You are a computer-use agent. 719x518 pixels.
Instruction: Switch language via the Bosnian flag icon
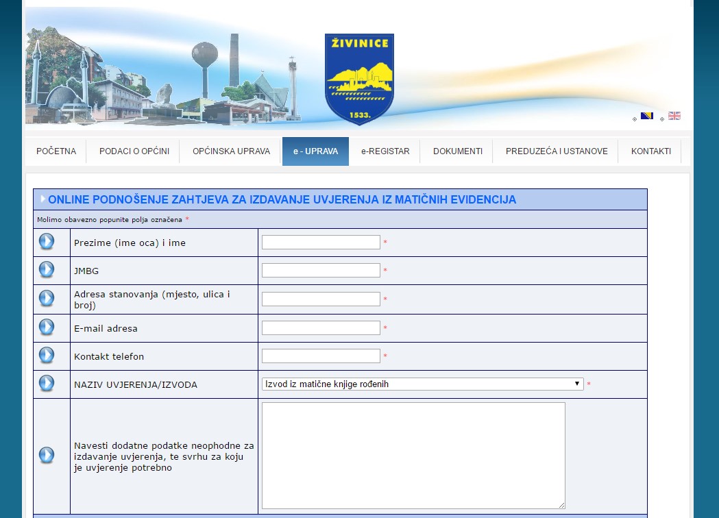click(x=646, y=116)
